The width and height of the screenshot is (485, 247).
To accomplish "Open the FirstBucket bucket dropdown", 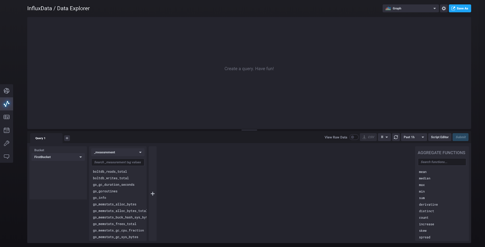I will click(x=58, y=157).
